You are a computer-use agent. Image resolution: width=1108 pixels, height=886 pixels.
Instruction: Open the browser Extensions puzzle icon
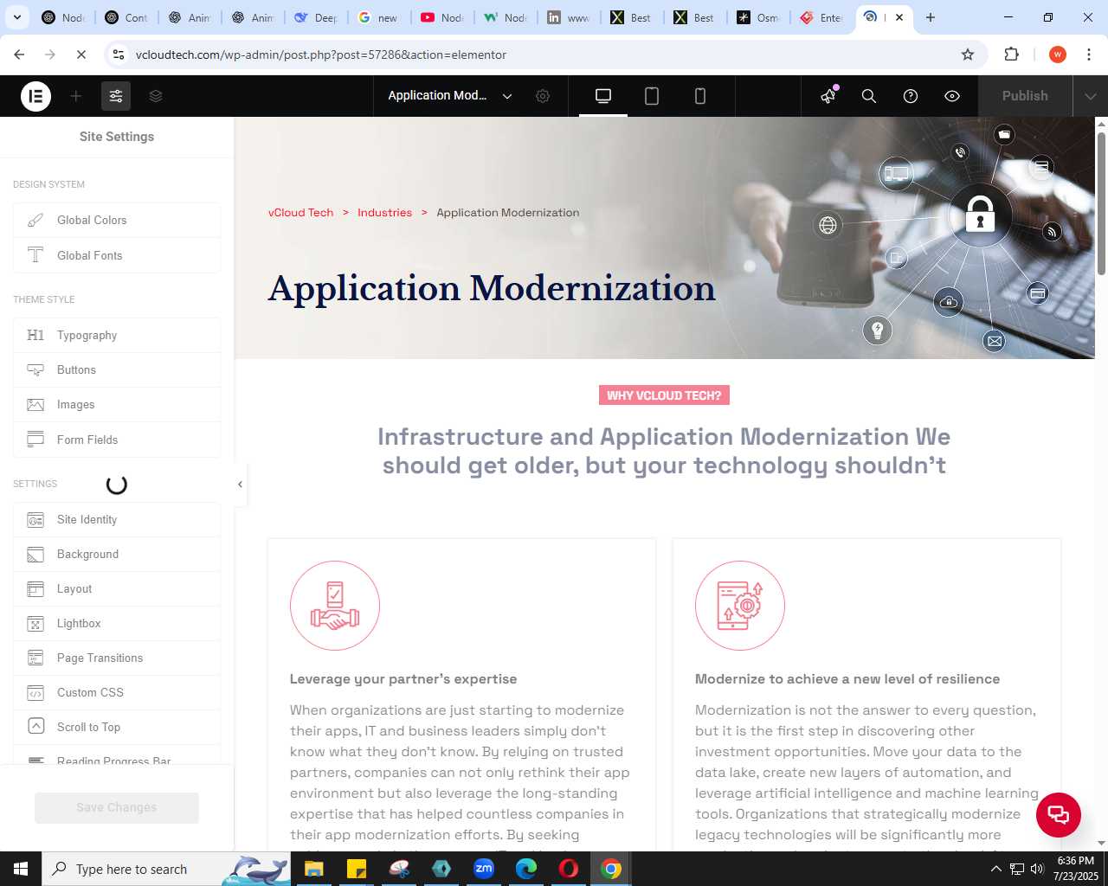click(x=1011, y=55)
